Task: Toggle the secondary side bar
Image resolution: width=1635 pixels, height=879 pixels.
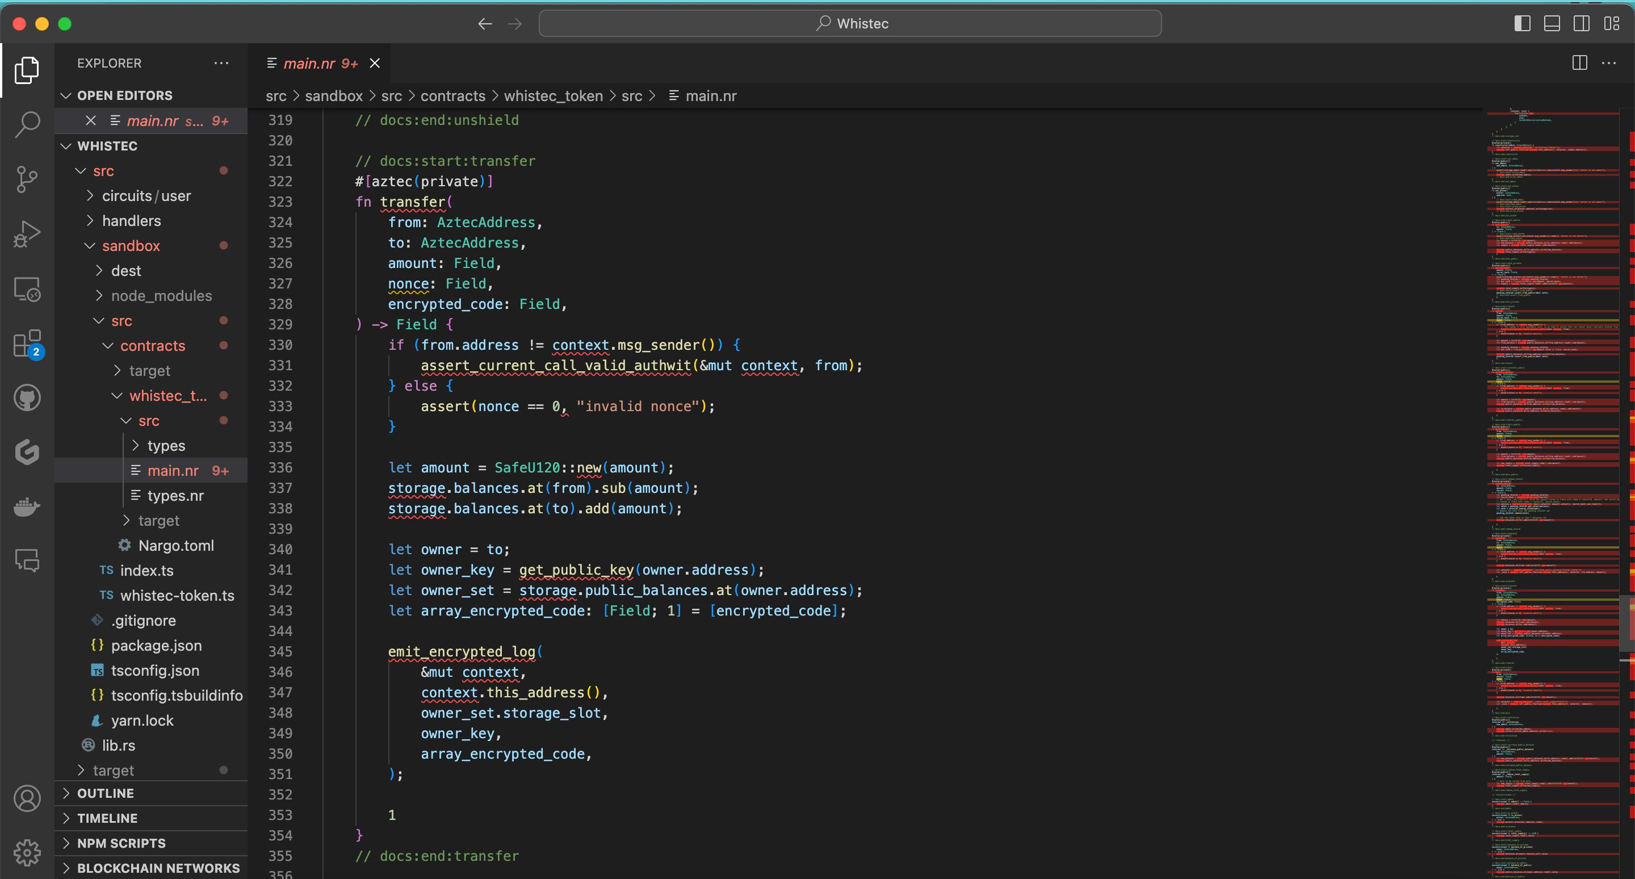Action: pyautogui.click(x=1582, y=23)
